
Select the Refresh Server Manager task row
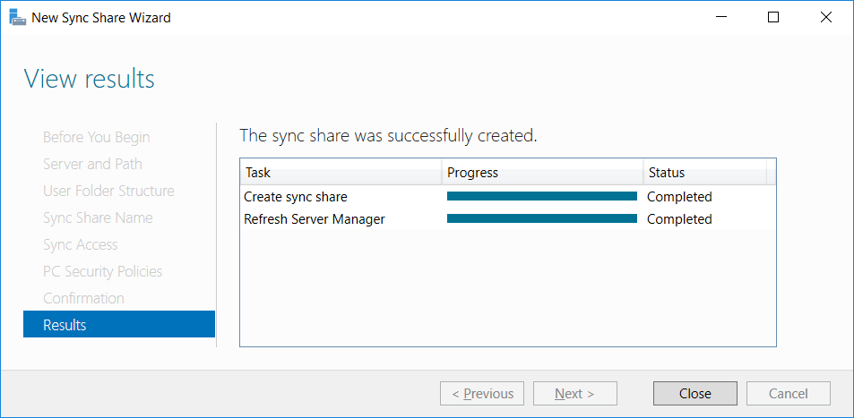507,218
